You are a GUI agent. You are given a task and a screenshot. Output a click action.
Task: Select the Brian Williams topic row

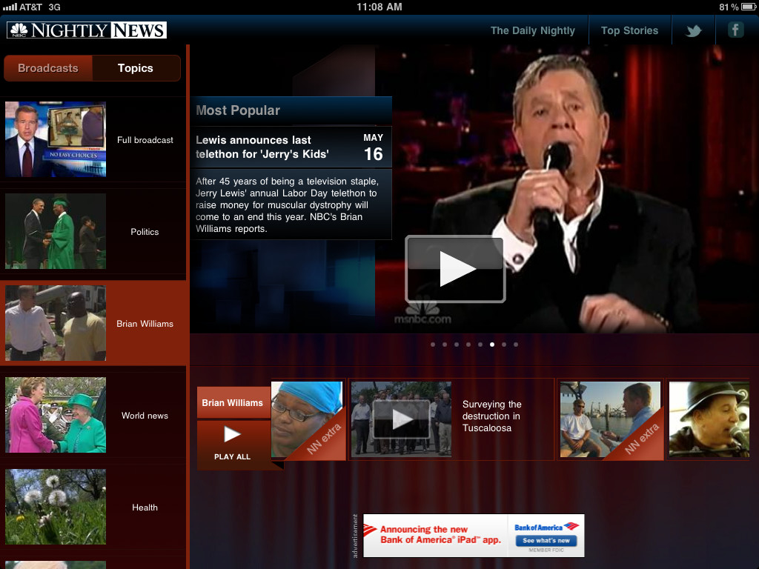[x=93, y=323]
